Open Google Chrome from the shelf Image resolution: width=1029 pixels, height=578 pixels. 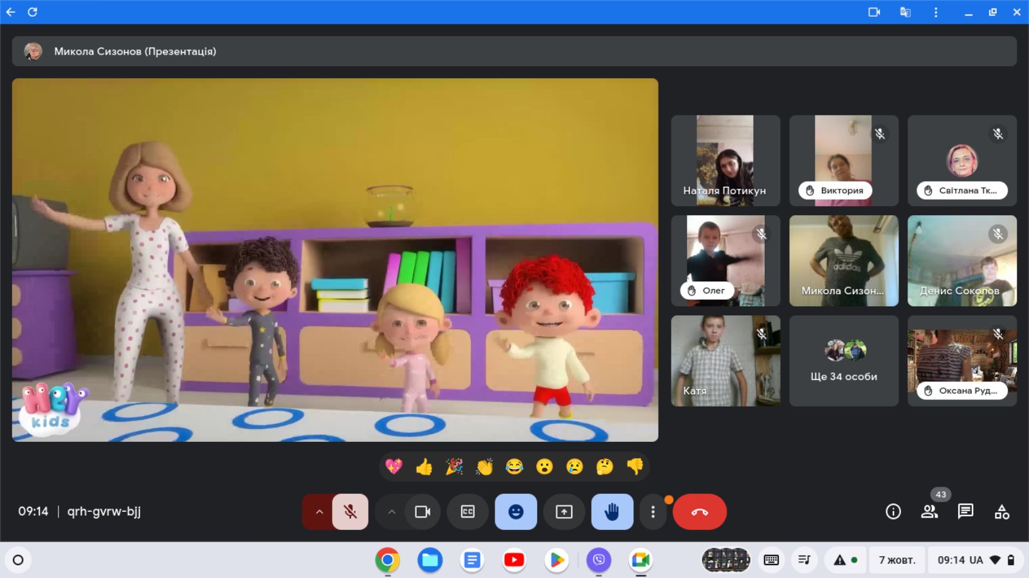387,560
